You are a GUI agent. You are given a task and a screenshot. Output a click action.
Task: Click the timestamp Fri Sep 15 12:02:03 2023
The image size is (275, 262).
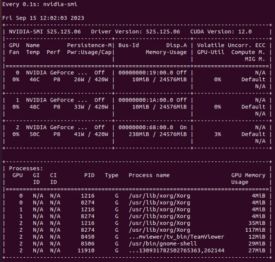(43, 18)
